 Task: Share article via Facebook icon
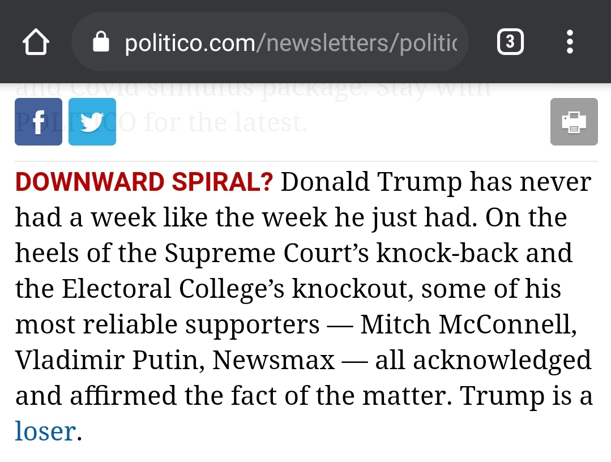click(x=39, y=122)
